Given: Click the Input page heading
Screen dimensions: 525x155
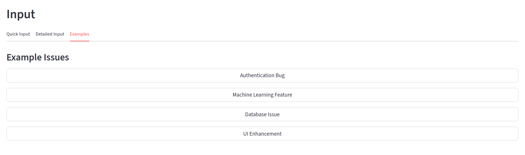Looking at the screenshot, I should [21, 14].
